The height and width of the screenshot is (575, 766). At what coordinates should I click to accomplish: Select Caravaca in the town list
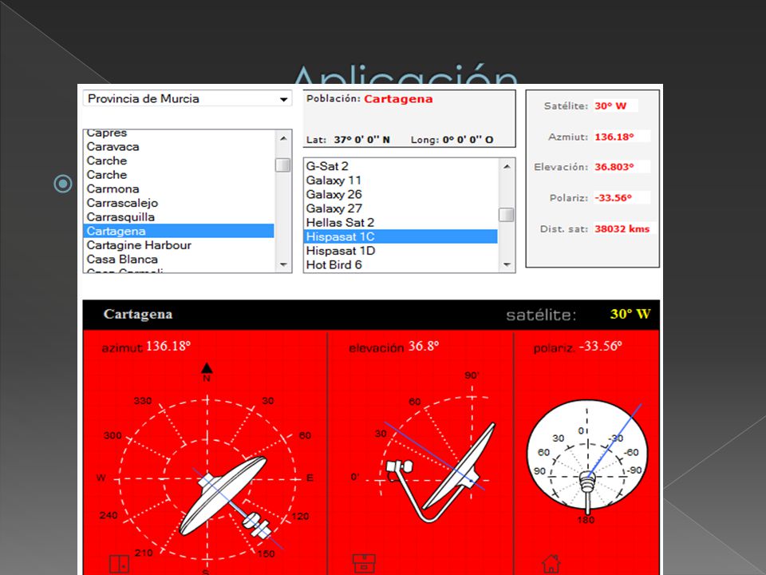click(178, 147)
